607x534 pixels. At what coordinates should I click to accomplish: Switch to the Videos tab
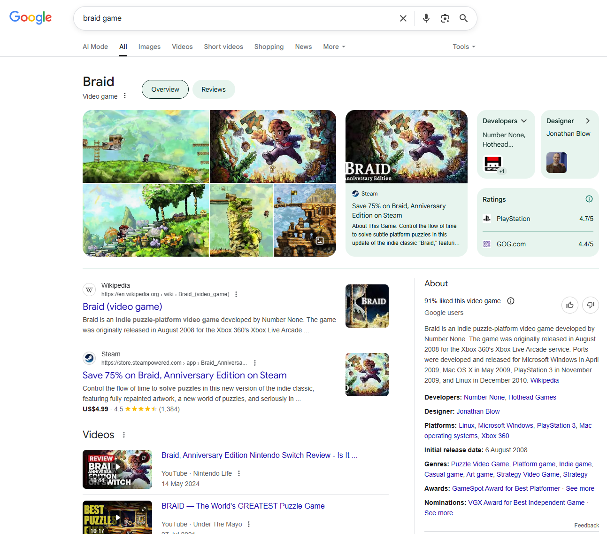pos(182,47)
